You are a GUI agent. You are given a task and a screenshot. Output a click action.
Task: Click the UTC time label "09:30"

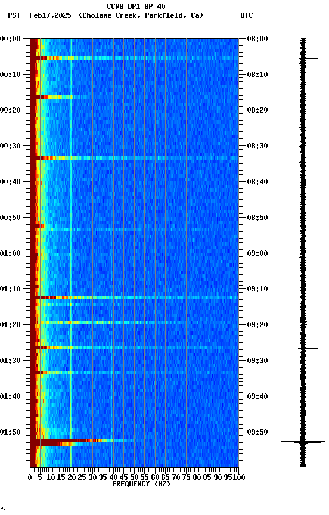(257, 361)
